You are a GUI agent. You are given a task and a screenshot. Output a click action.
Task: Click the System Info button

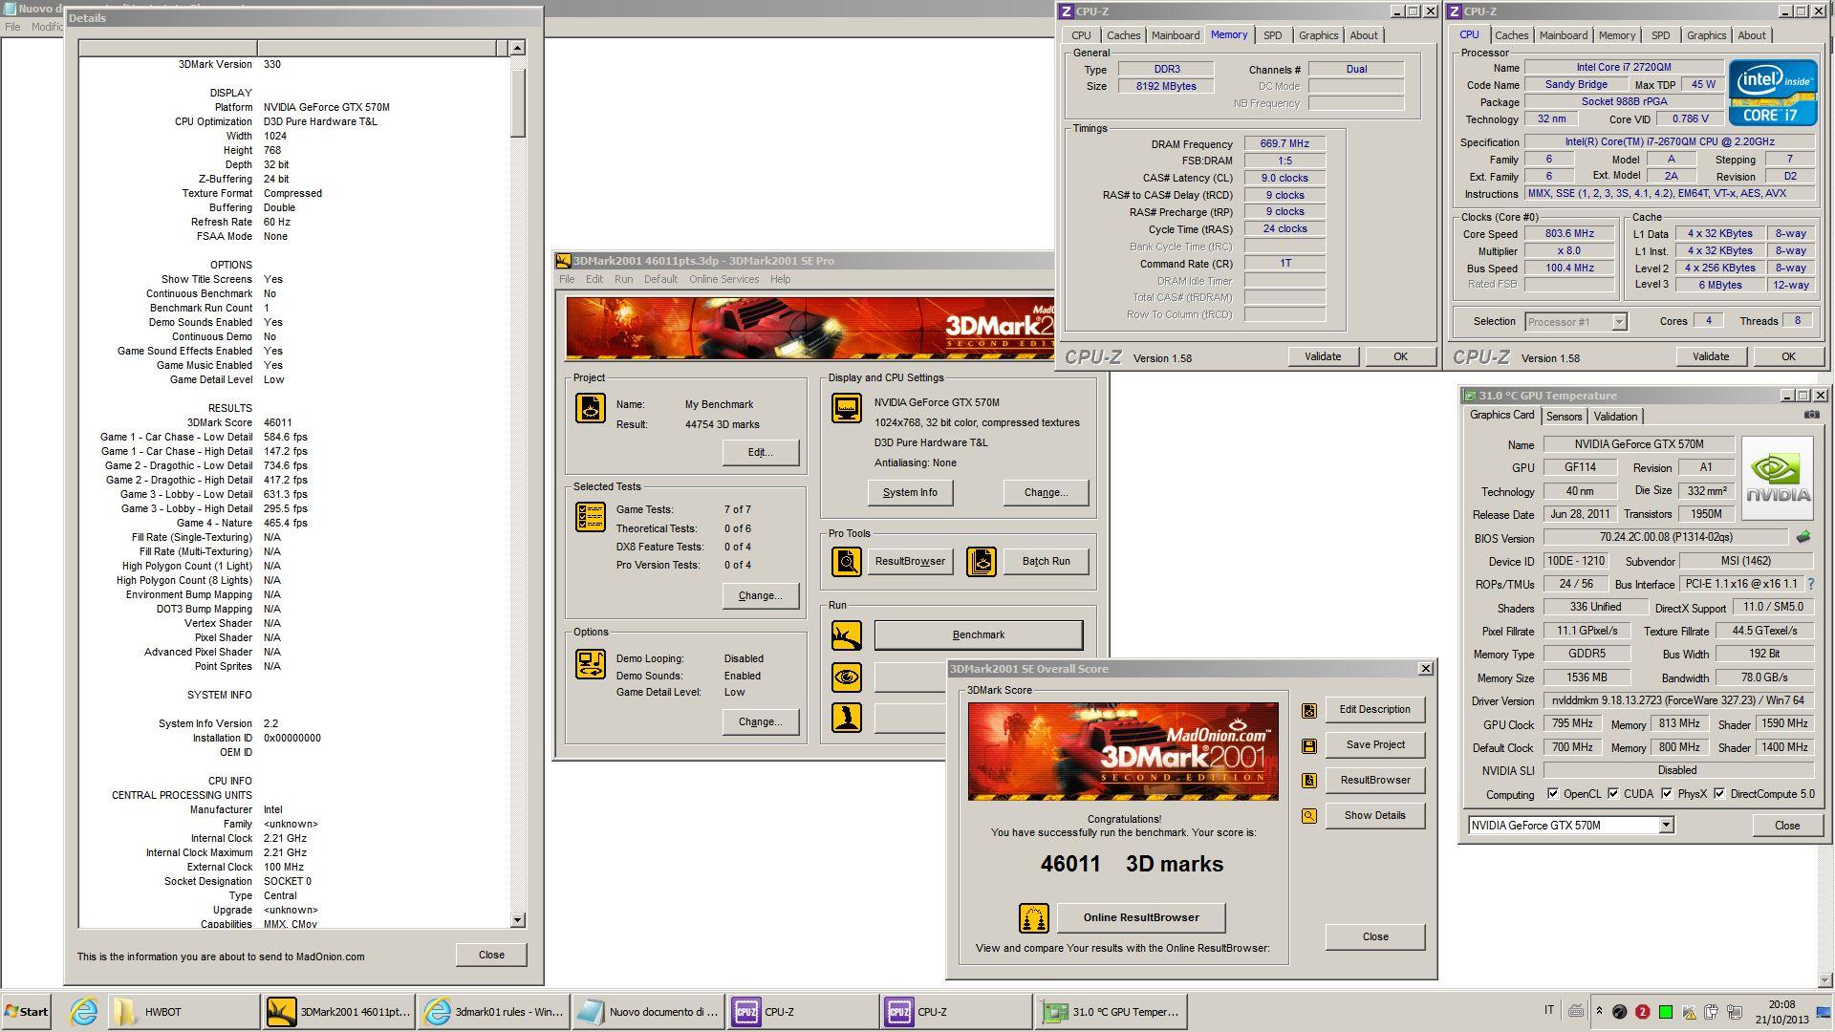pos(910,493)
